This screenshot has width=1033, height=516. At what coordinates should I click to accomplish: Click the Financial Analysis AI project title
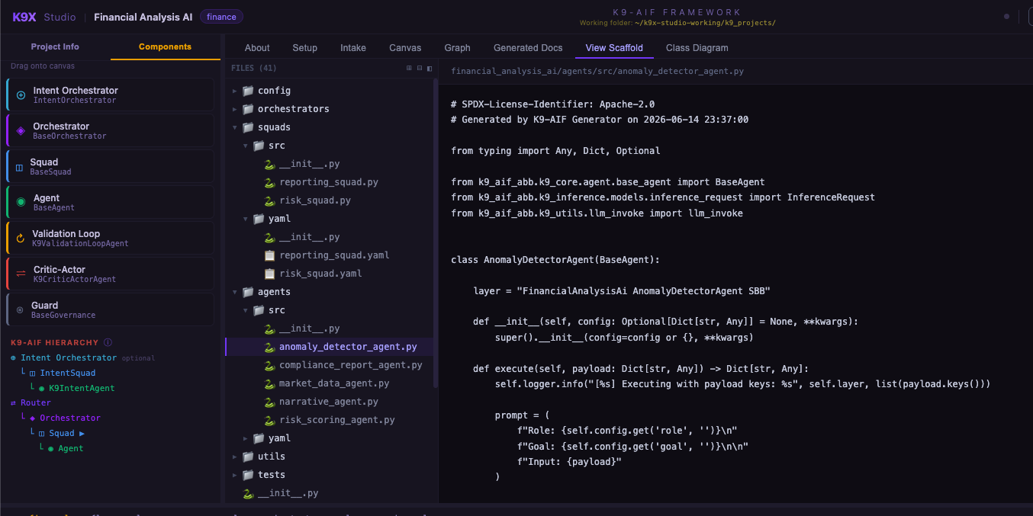click(143, 17)
